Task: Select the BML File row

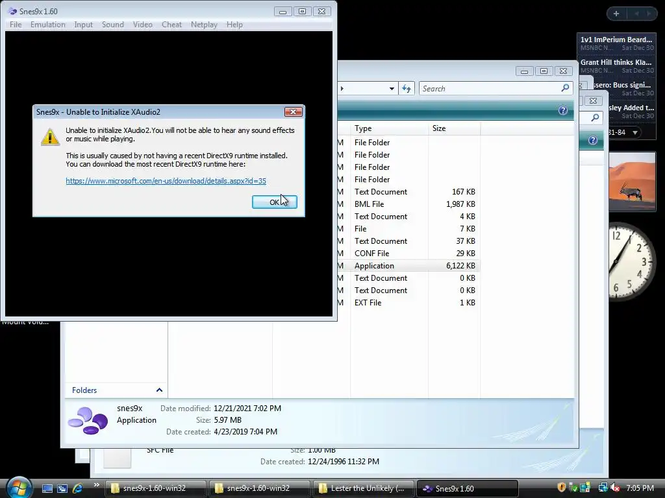Action: (409, 204)
